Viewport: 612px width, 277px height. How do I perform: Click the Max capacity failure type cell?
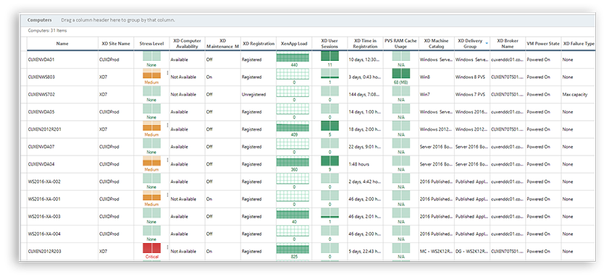pos(575,95)
